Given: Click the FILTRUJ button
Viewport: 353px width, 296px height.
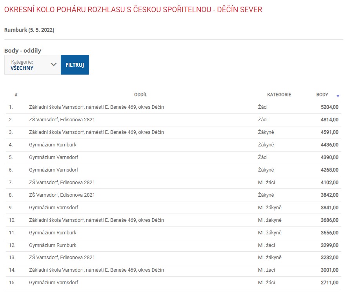Looking at the screenshot, I should click(x=75, y=65).
